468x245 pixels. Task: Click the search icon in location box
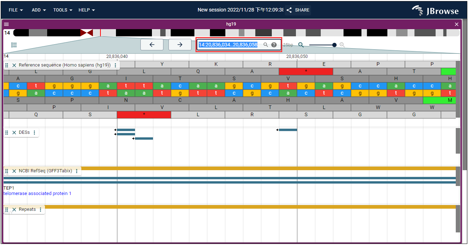tap(266, 45)
